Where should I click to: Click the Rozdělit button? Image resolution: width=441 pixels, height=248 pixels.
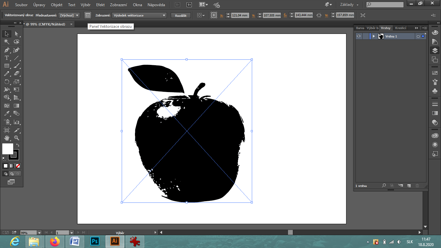coord(181,15)
